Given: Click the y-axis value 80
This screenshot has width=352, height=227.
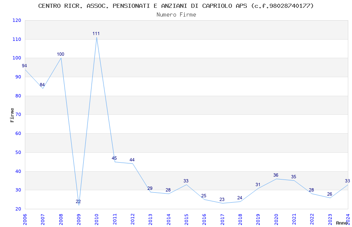Looking at the screenshot, I should pyautogui.click(x=18, y=96).
